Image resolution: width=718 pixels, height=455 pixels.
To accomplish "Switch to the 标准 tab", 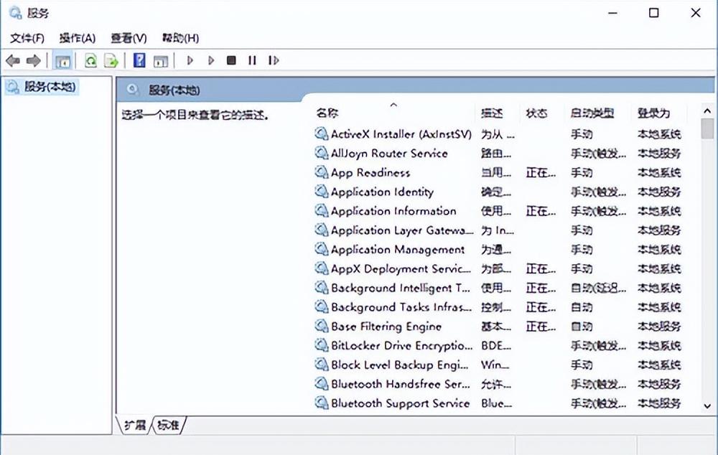I will 168,426.
